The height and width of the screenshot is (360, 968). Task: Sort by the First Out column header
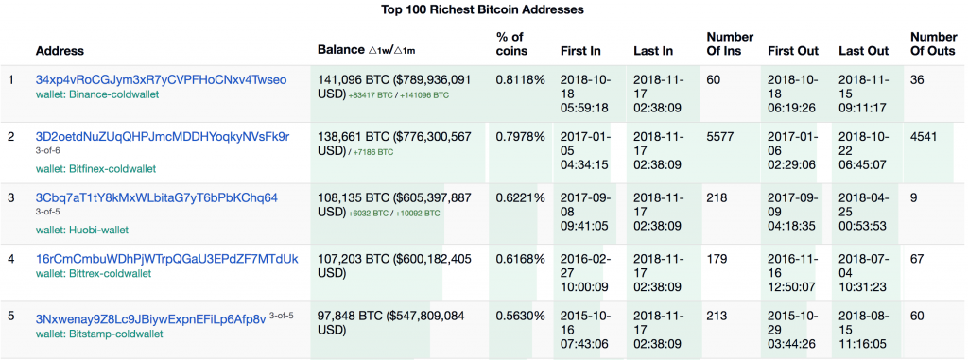[793, 51]
